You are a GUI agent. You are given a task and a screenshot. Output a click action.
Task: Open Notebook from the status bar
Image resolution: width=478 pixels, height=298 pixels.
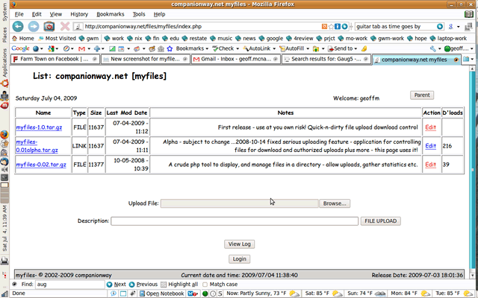pos(161,294)
